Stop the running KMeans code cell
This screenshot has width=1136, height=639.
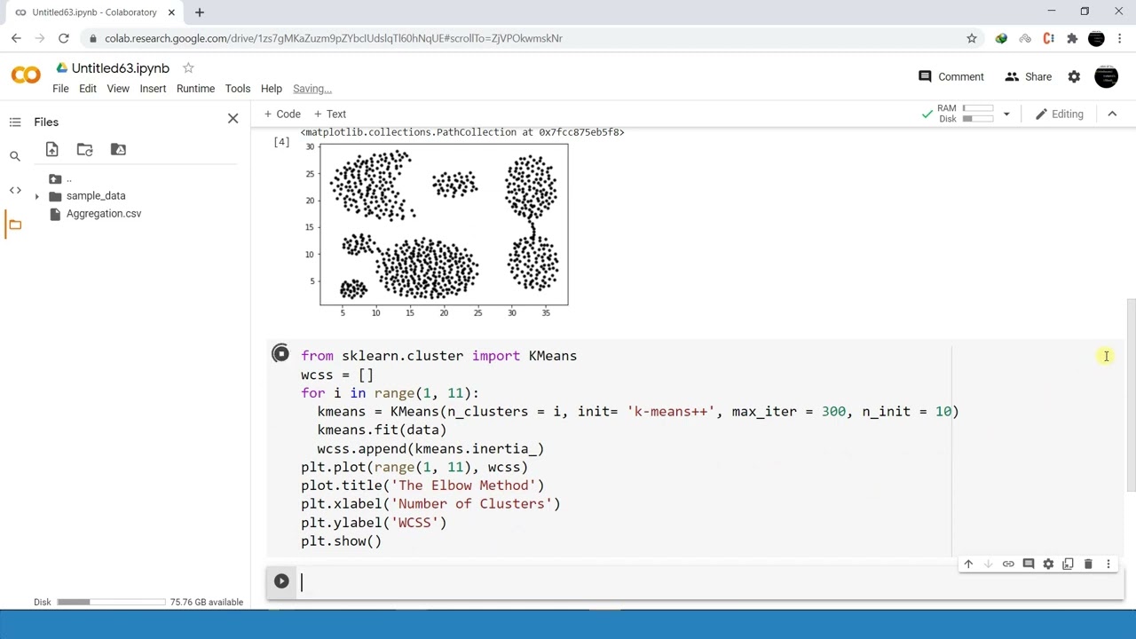pos(280,354)
